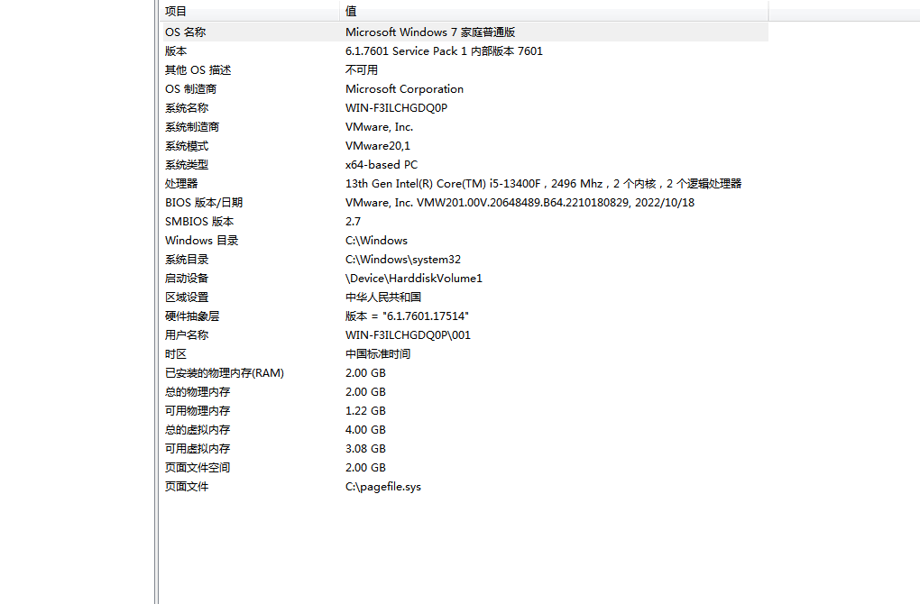Click value 版本 = "6.1.7601.17514"
Screen dimensions: 920x604
[407, 316]
